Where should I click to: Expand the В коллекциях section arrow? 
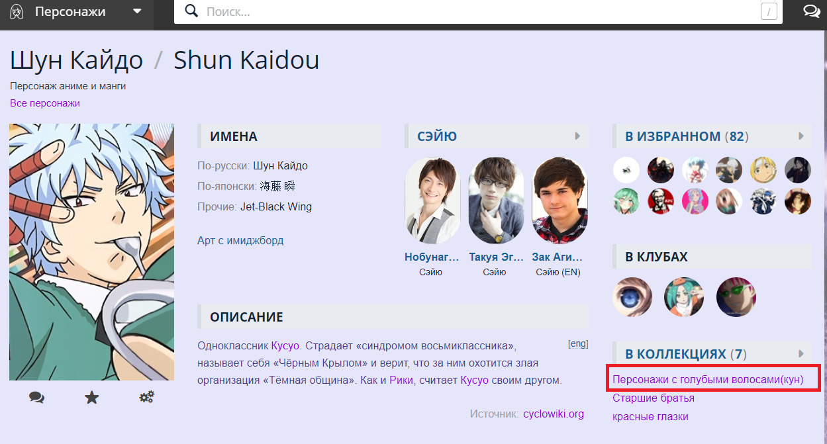801,353
